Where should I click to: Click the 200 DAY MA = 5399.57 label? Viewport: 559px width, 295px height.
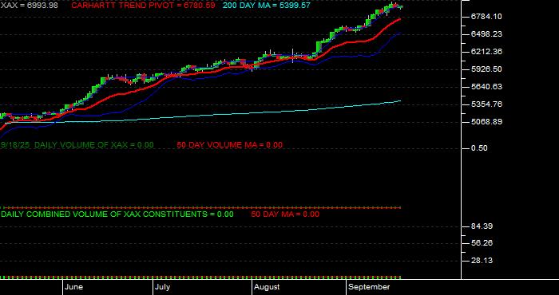tap(266, 6)
